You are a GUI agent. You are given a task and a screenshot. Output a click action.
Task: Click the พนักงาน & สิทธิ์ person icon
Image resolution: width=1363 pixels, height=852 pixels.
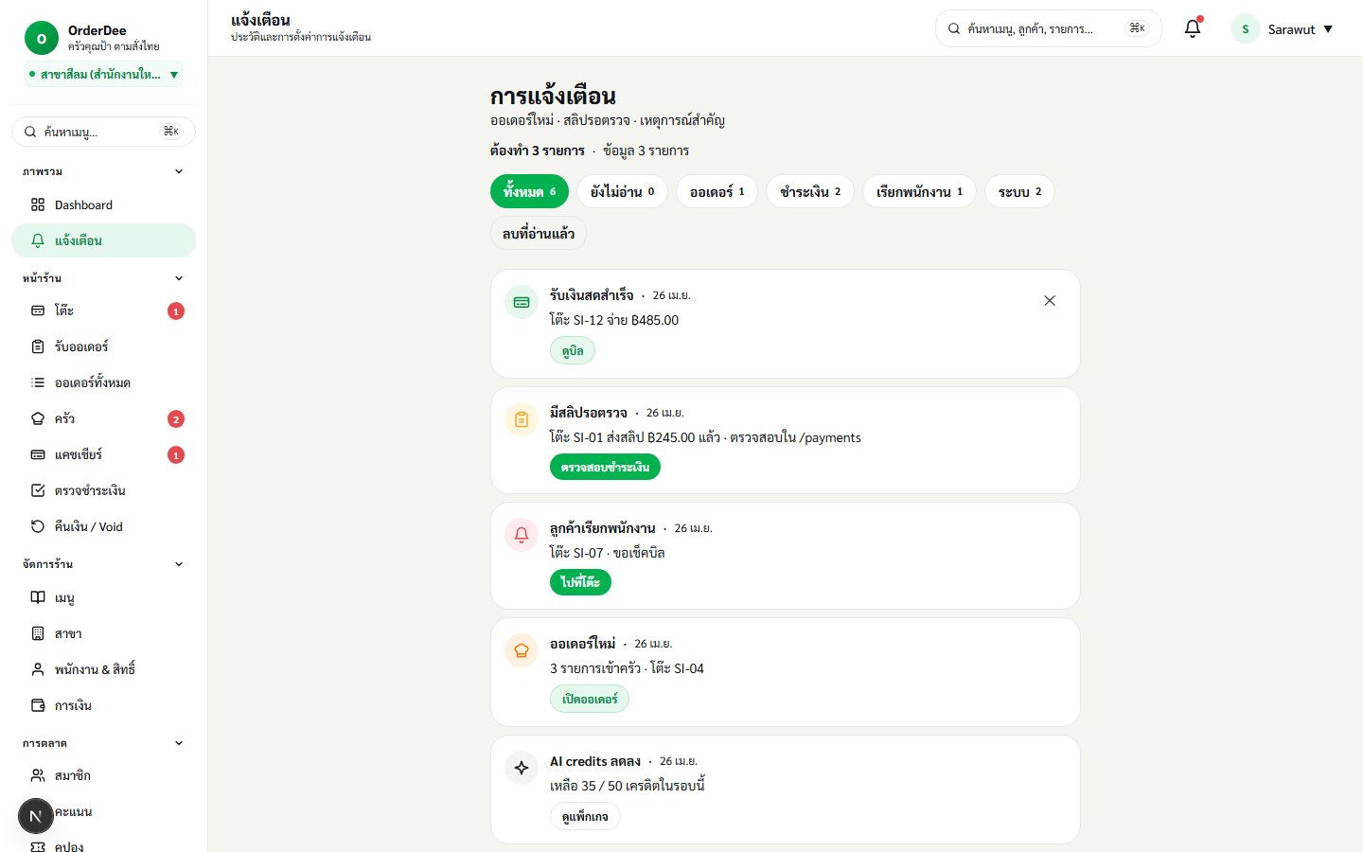point(38,669)
